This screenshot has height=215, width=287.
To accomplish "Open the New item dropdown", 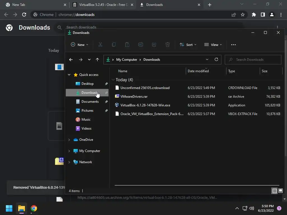I will (x=79, y=45).
